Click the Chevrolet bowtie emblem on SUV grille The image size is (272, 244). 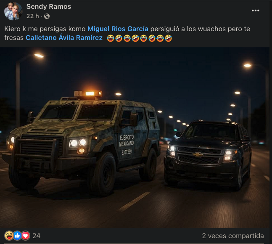point(198,154)
